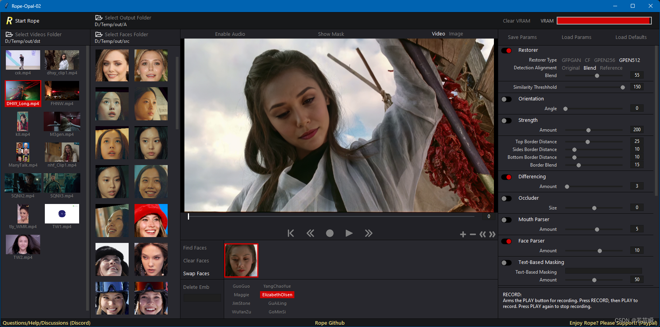Viewport: 660px width, 327px height.
Task: Turn off the Face Parser switch
Action: click(x=506, y=241)
